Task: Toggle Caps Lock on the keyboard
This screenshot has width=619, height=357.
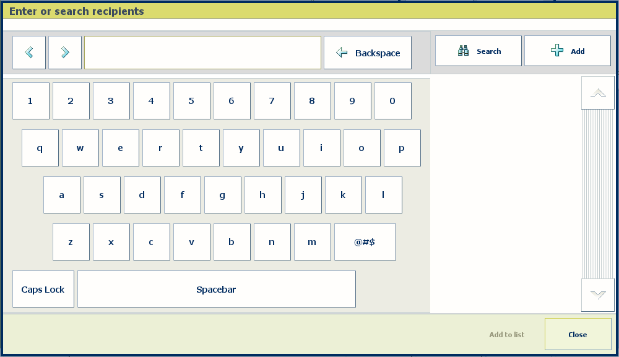Action: click(43, 289)
